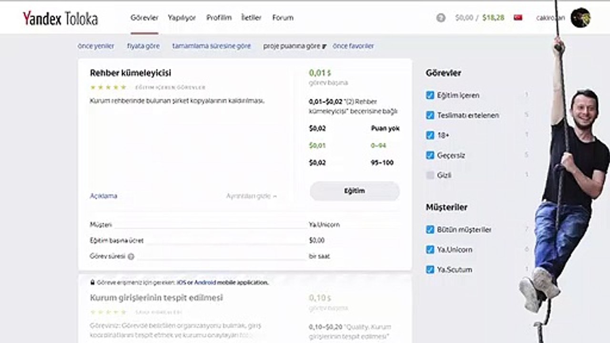Screen dimensions: 610x343
Task: Click the Eğitim başına ücret row label
Action: coord(117,241)
